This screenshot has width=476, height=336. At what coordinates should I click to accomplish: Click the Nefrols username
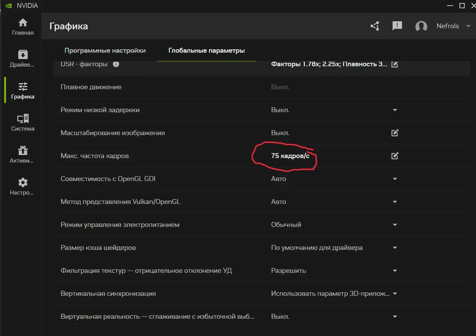click(448, 26)
